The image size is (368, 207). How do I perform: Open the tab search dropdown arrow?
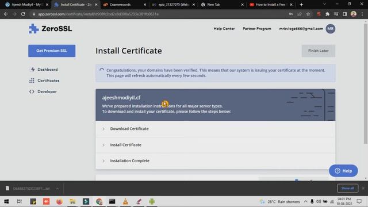click(x=324, y=4)
